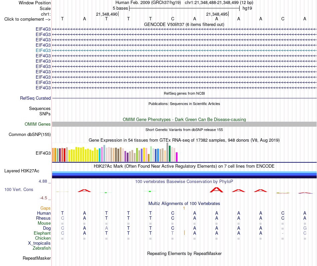Click the 'chr1:' base position label
The image size is (317, 266).
46,14
